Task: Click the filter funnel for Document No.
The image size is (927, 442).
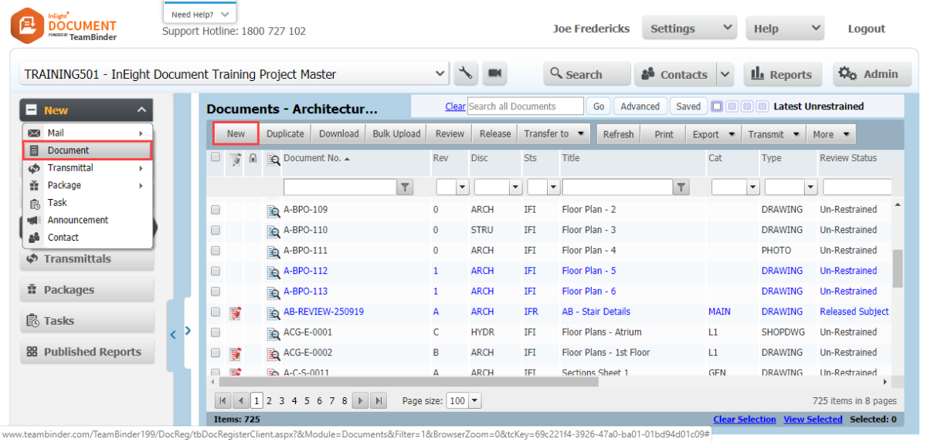Action: click(405, 187)
